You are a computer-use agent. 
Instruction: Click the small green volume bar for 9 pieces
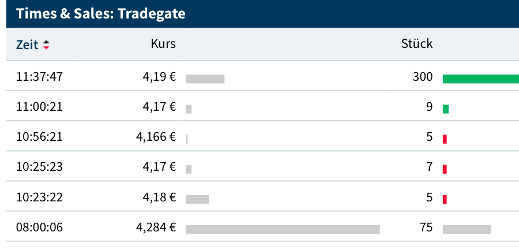point(445,109)
